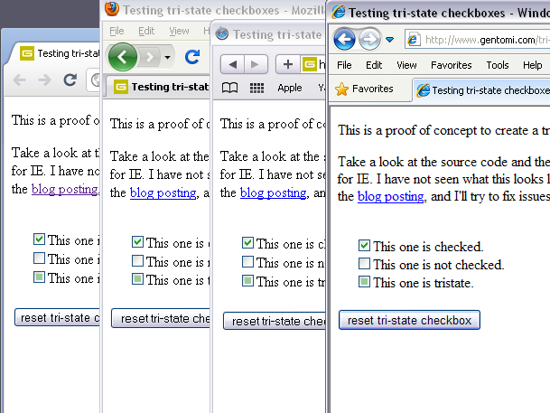Click Safari back triangle button
Image resolution: width=550 pixels, height=413 pixels.
232,64
